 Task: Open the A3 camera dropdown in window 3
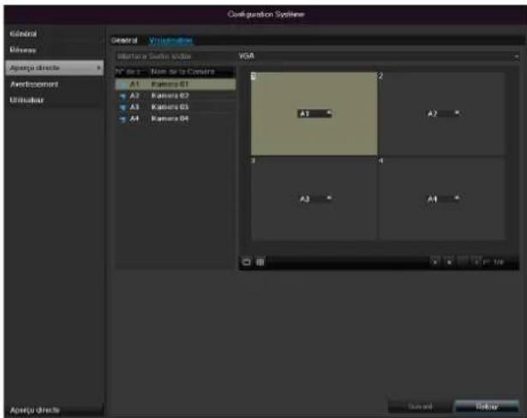(x=315, y=199)
